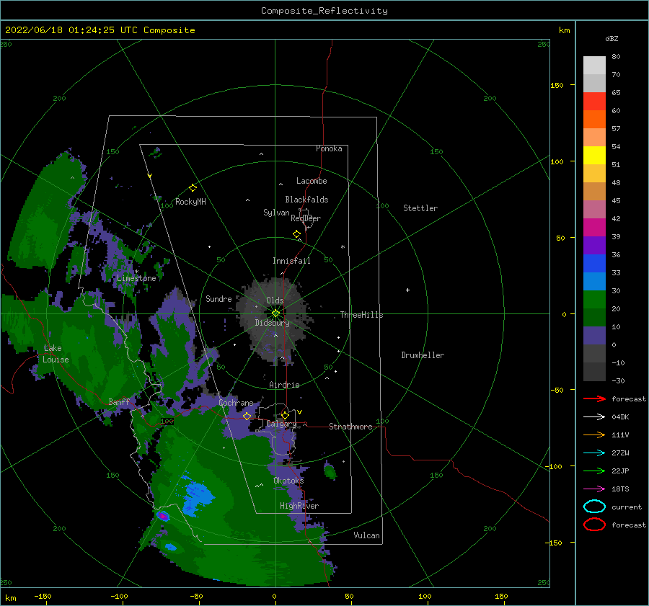Click the Composite_Reflectivity title

[324, 11]
